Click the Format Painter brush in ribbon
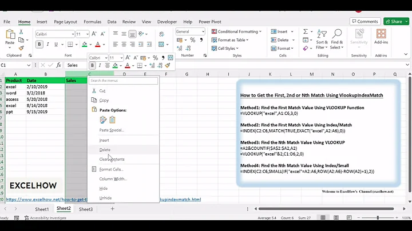The height and width of the screenshot is (231, 412). coord(21,48)
